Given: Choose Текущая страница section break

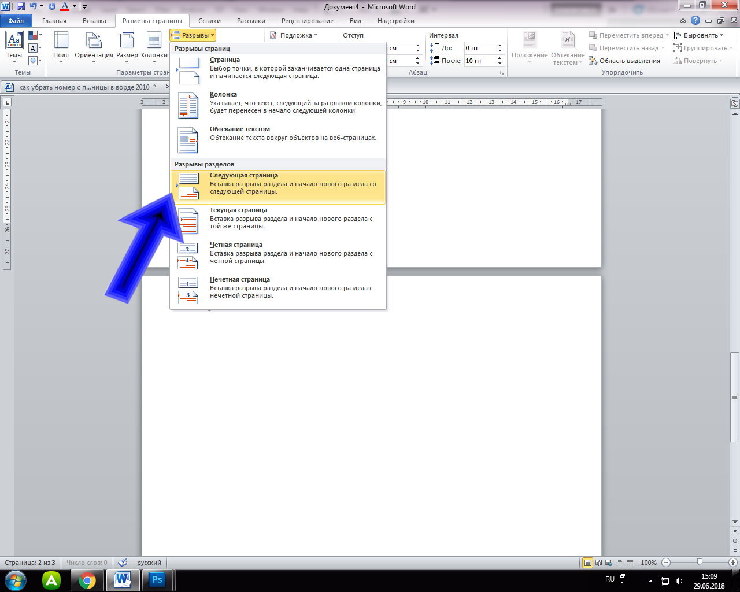Looking at the screenshot, I should tap(278, 221).
